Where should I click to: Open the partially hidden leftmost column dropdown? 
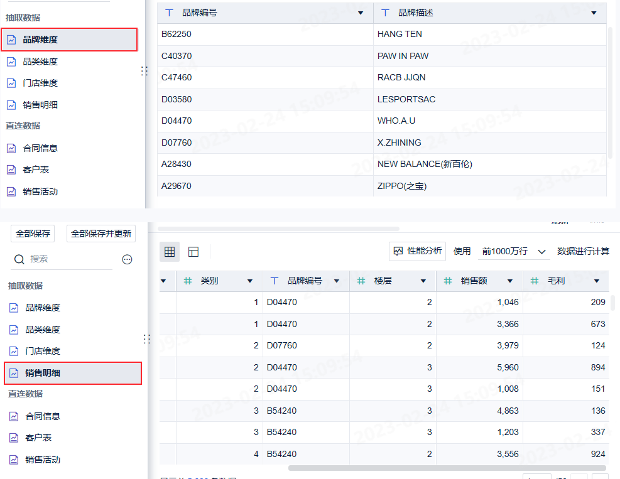coord(163,281)
